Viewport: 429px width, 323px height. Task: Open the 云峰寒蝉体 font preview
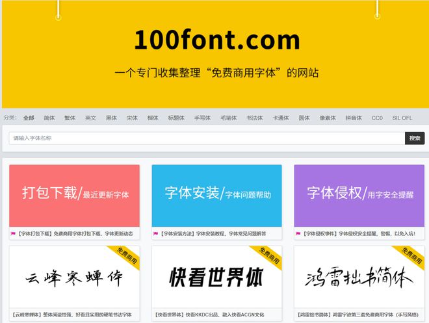(x=74, y=277)
